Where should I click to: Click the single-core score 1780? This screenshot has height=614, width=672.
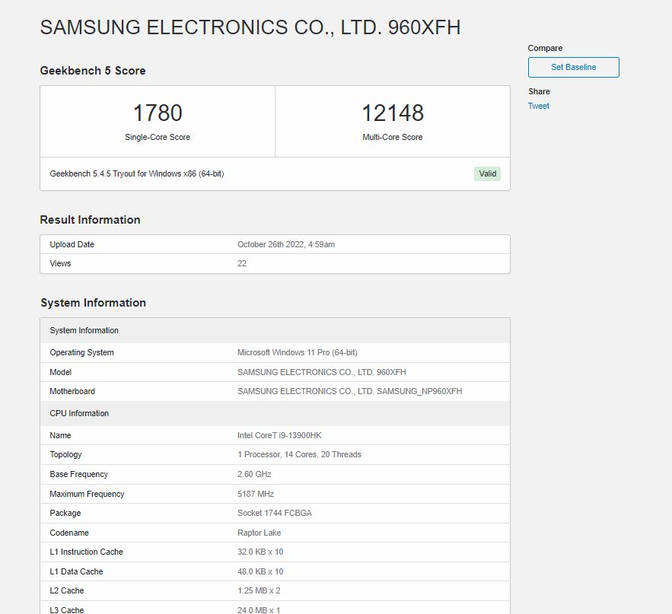(x=158, y=113)
